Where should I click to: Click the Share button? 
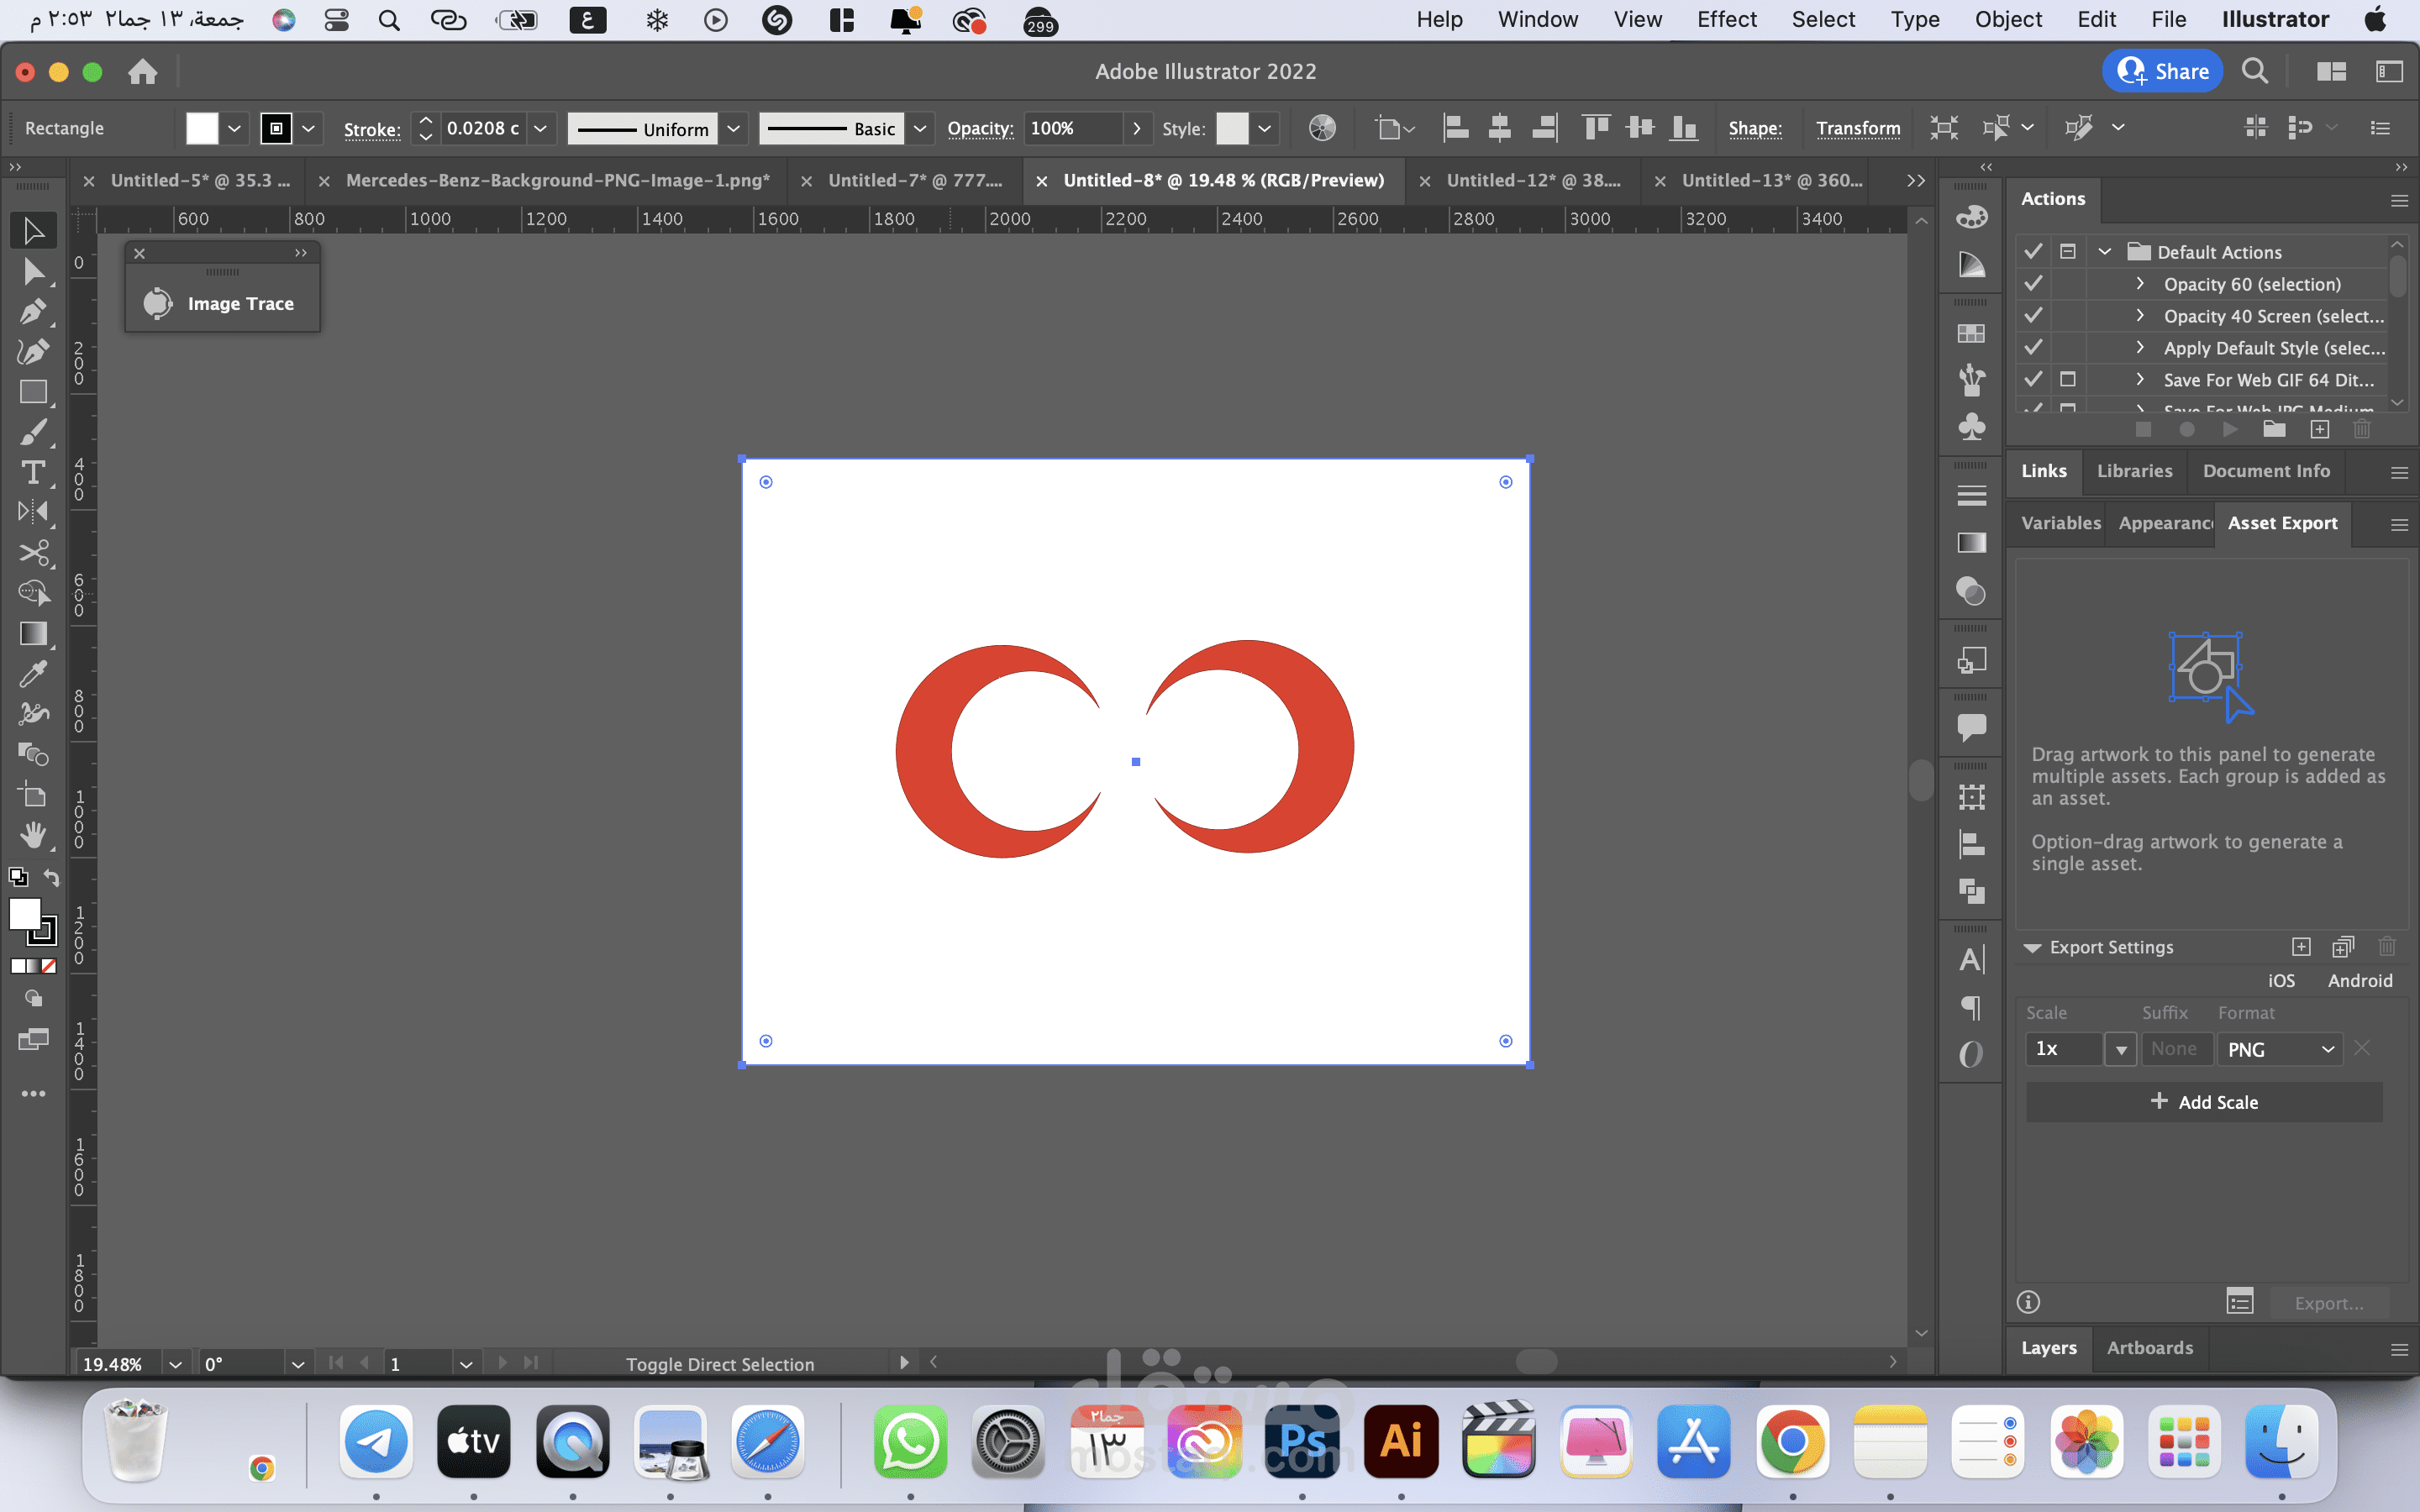2162,71
